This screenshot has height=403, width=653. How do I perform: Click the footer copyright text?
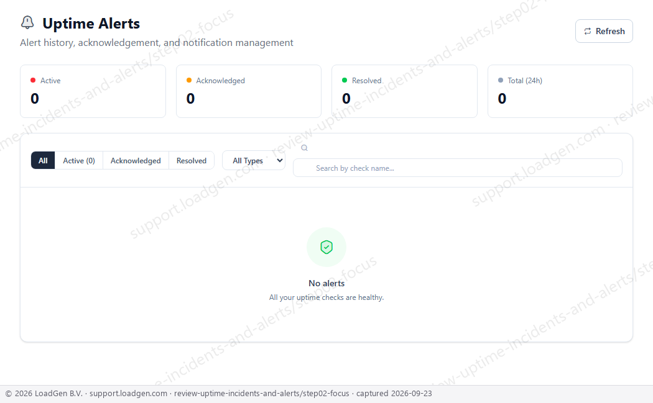pyautogui.click(x=219, y=394)
